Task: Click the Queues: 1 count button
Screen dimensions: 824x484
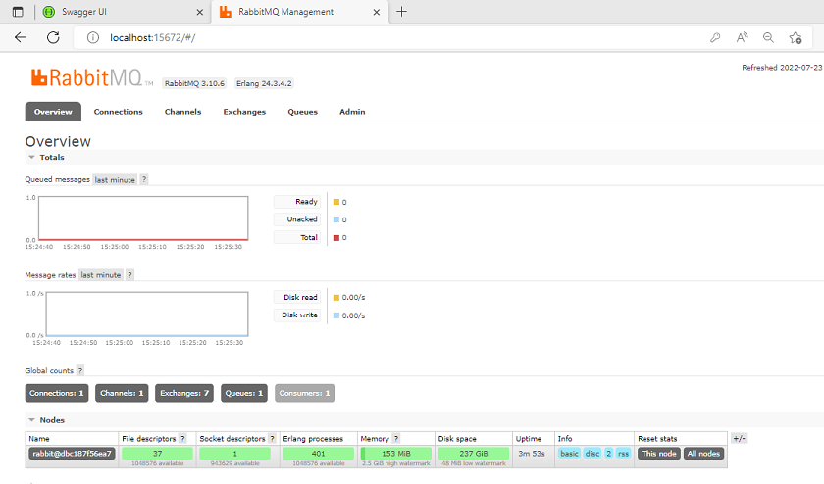Action: pyautogui.click(x=244, y=393)
